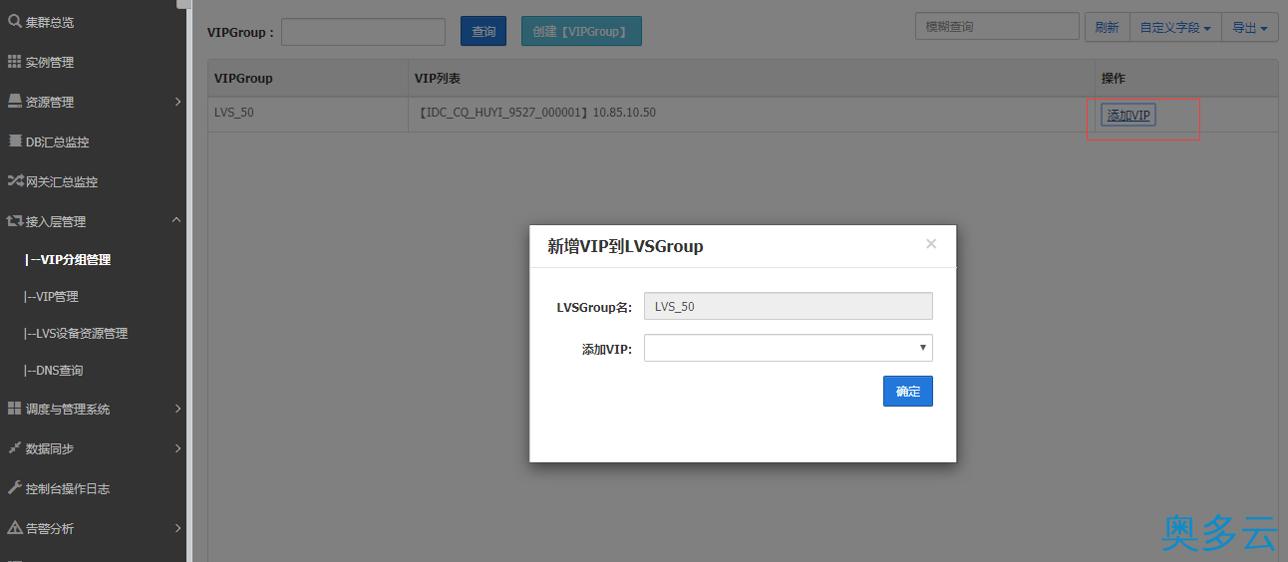Click the DB汇总监控 database icon
Image resolution: width=1288 pixels, height=562 pixels.
tap(15, 141)
